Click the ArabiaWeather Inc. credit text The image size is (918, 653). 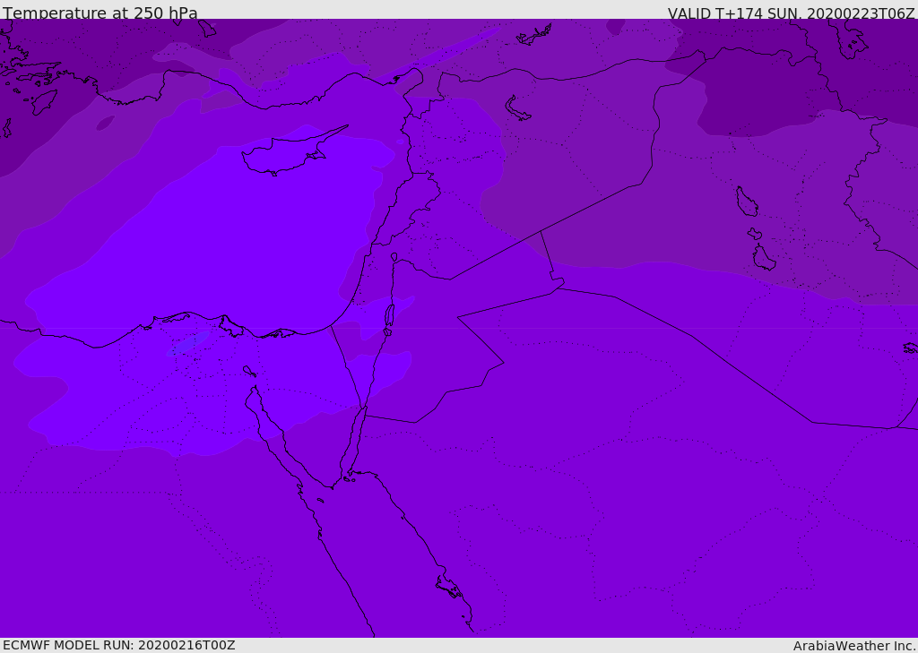(x=854, y=646)
